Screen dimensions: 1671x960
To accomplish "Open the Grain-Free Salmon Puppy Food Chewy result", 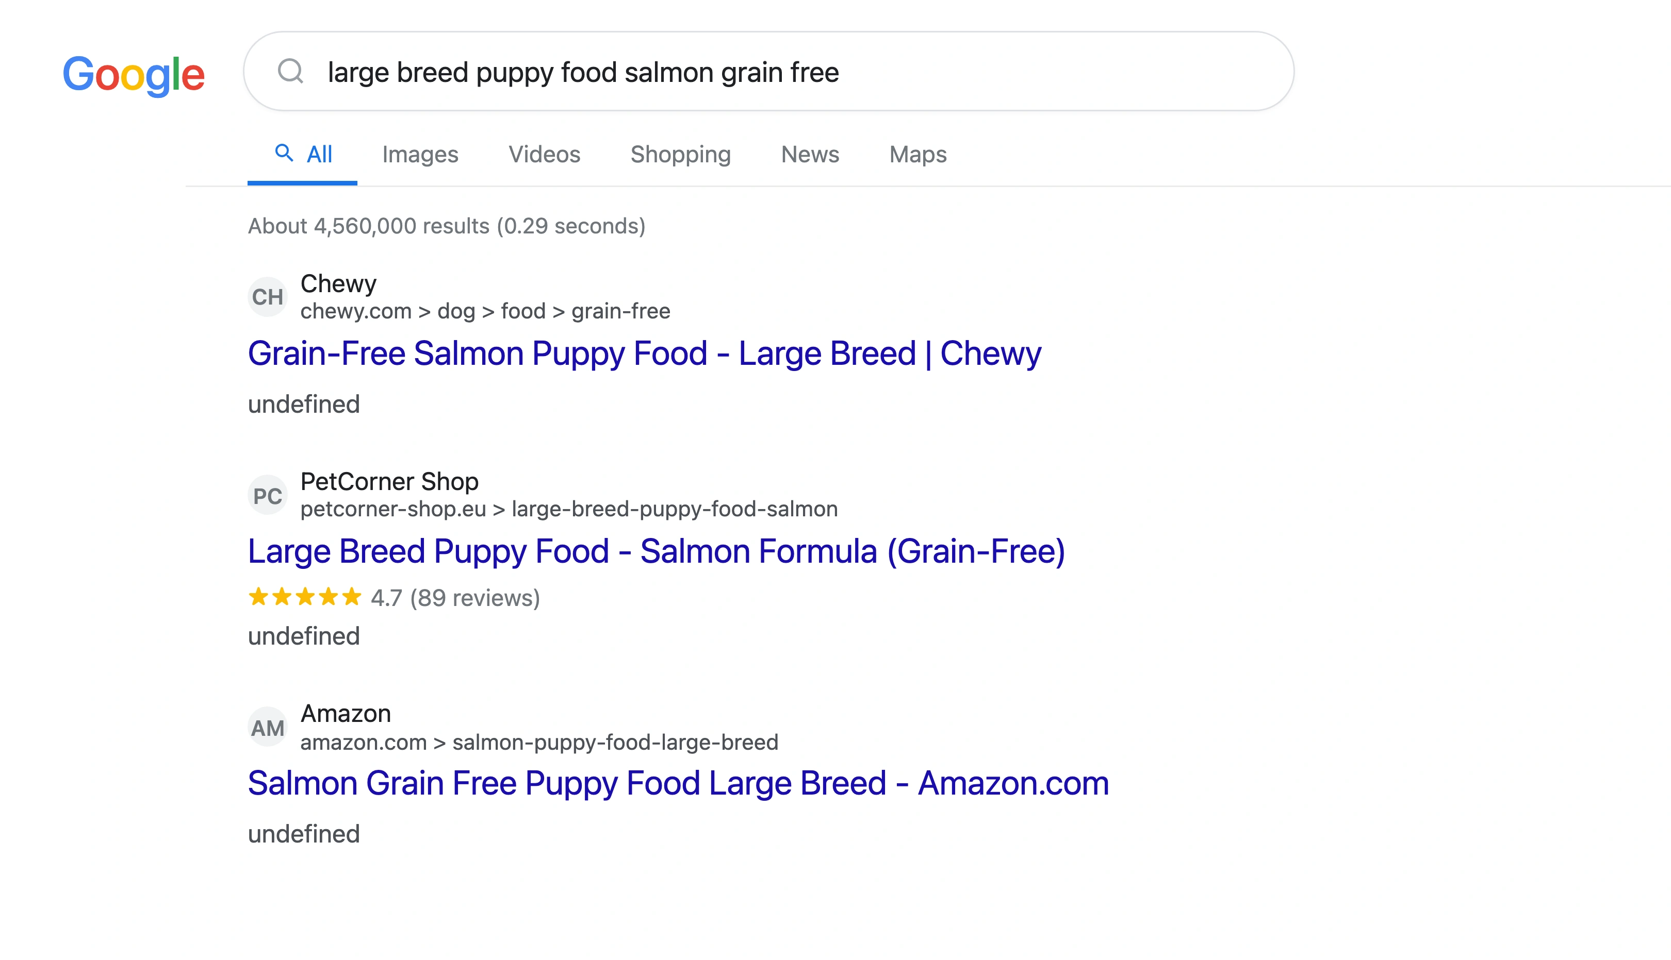I will click(x=644, y=353).
